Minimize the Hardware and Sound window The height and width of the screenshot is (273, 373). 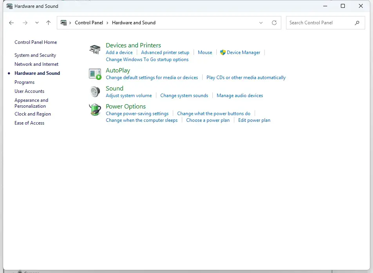(x=325, y=6)
